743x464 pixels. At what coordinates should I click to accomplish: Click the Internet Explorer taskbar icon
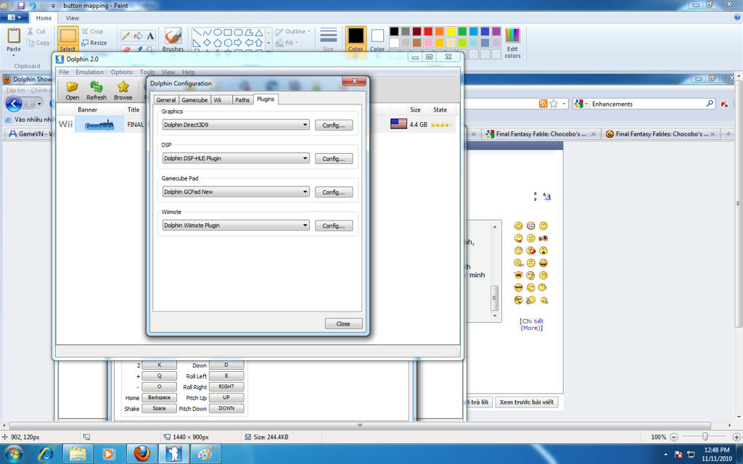pos(46,454)
